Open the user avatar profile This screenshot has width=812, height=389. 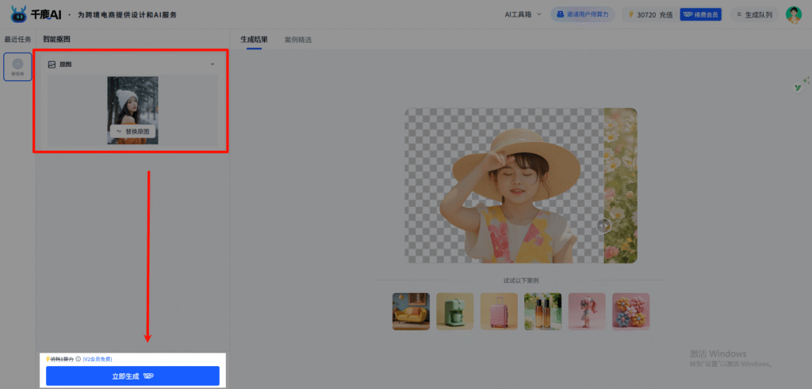point(793,14)
